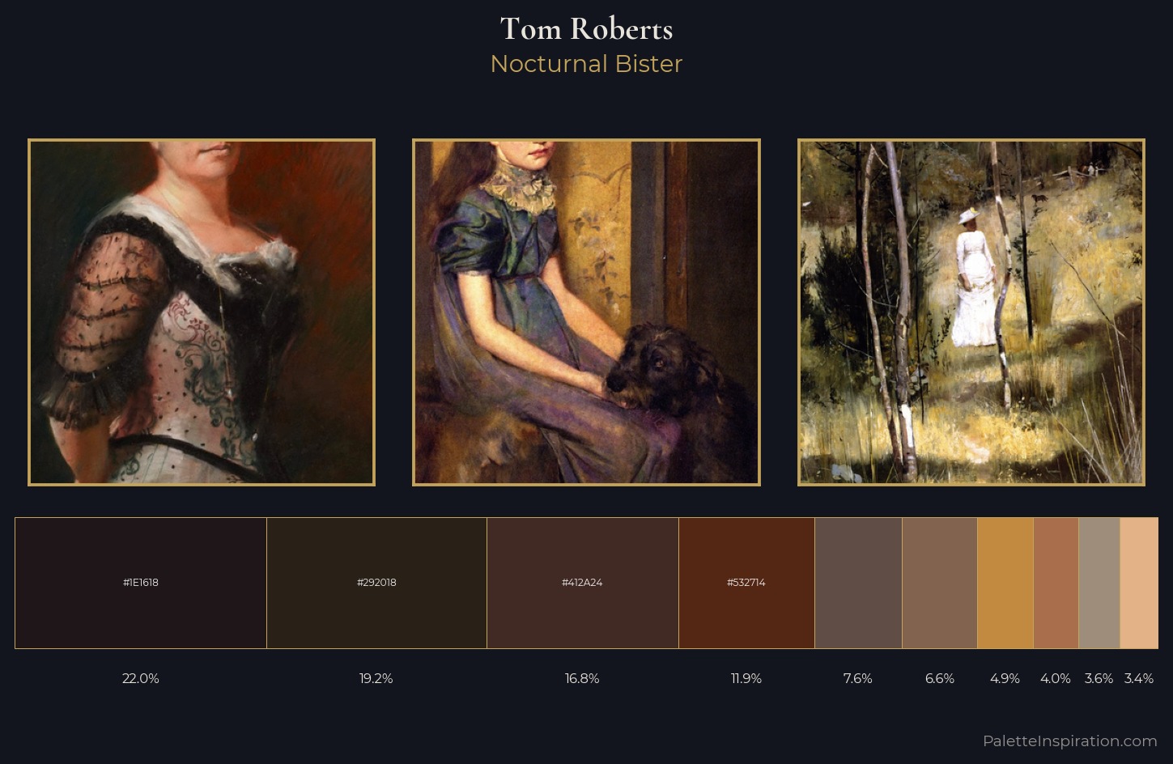This screenshot has width=1173, height=764.
Task: Click the 16.8% percentage label
Action: coord(582,678)
